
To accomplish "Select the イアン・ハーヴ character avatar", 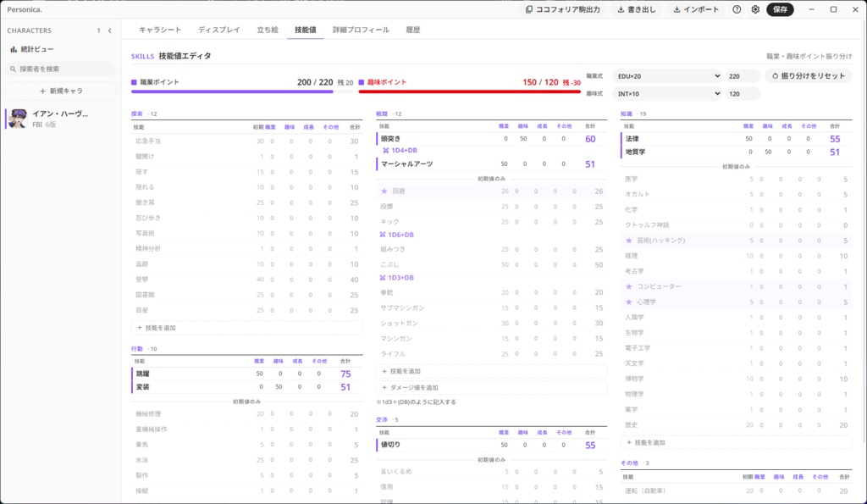I will point(18,119).
